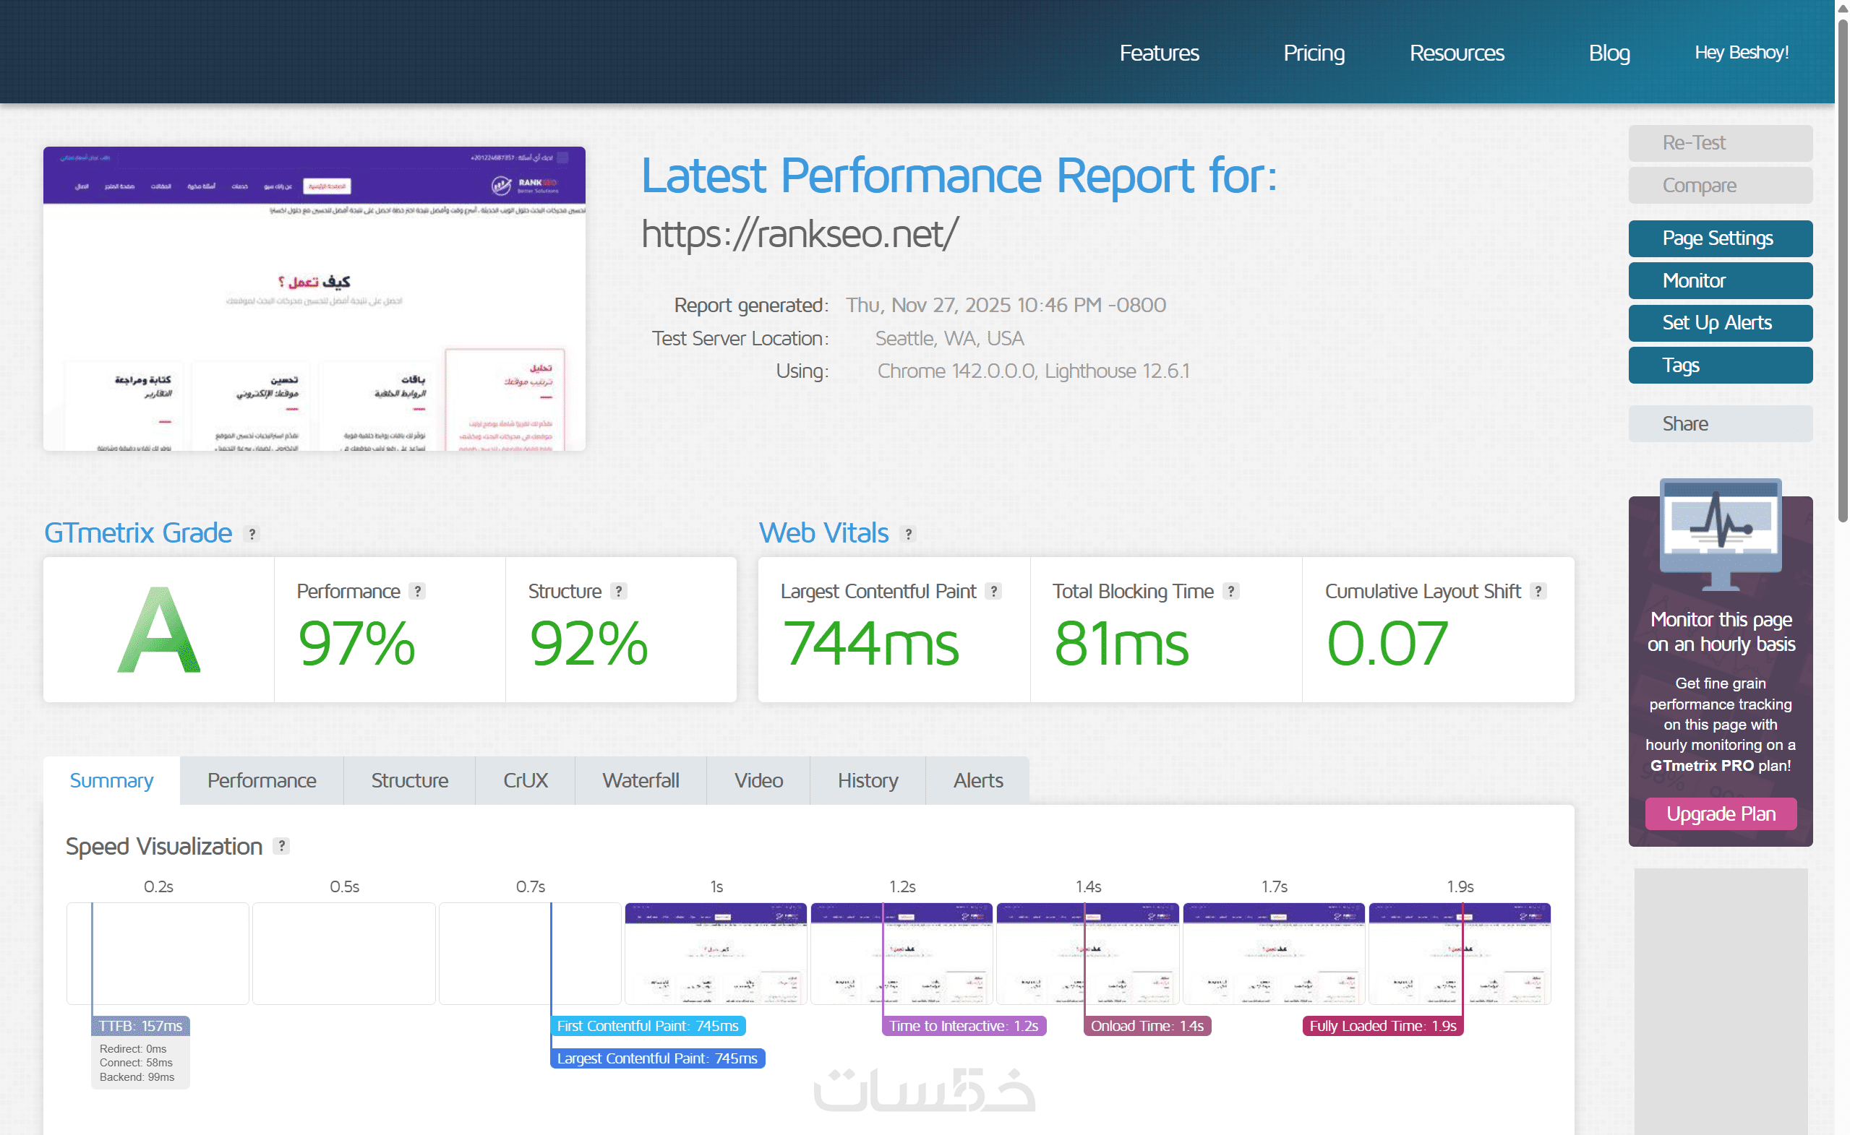Click the rankseo.net page screenshot thumbnail
Viewport: 1850px width, 1135px height.
314,299
